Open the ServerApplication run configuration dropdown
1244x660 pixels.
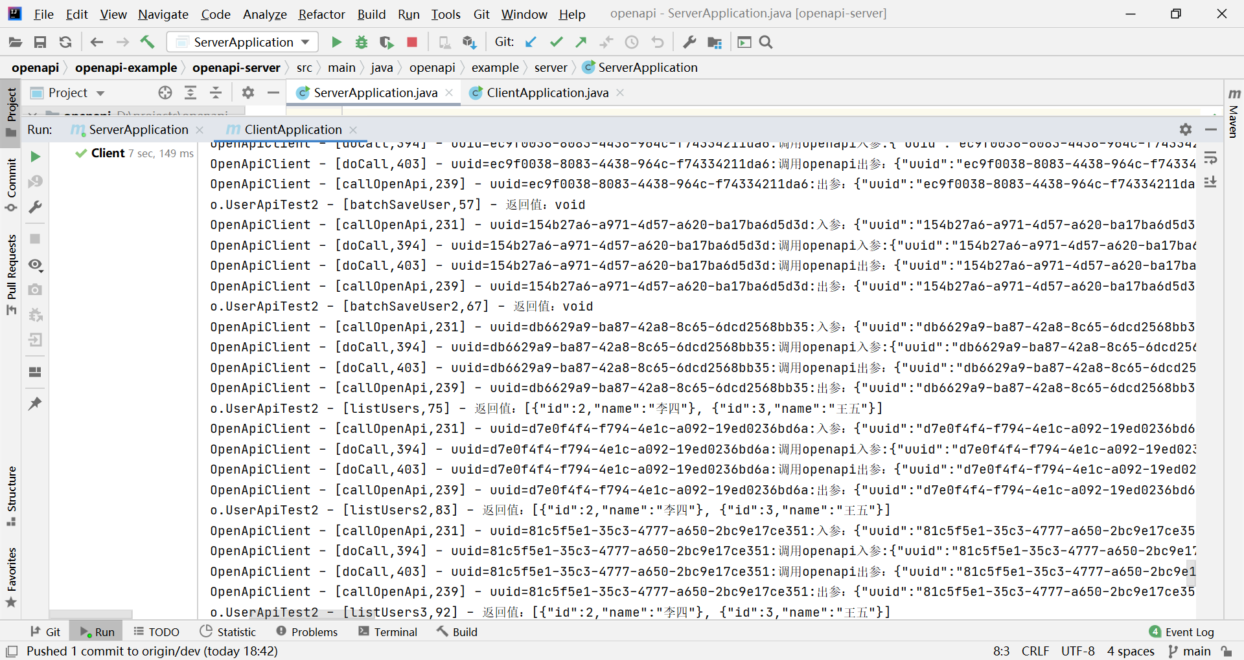point(243,42)
